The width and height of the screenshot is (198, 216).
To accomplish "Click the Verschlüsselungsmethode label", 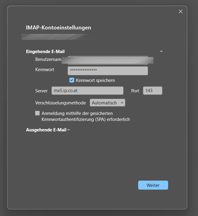I will 60,103.
